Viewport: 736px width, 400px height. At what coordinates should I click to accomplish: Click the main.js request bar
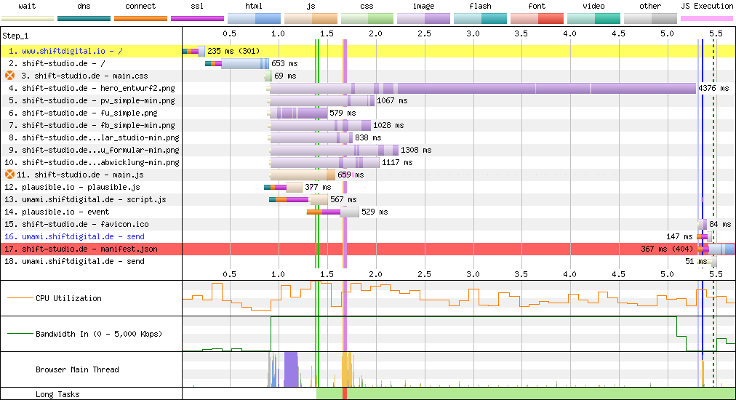tap(303, 175)
